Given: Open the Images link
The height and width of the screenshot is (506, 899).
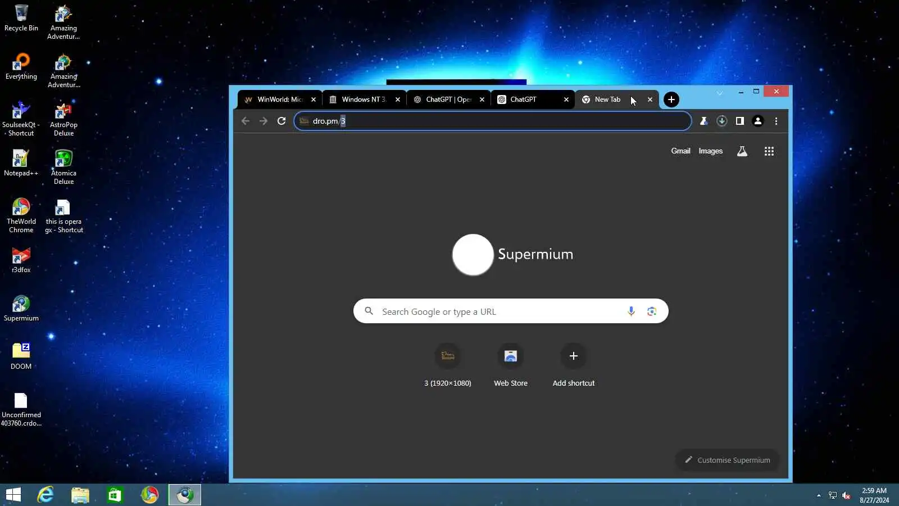Looking at the screenshot, I should [711, 151].
